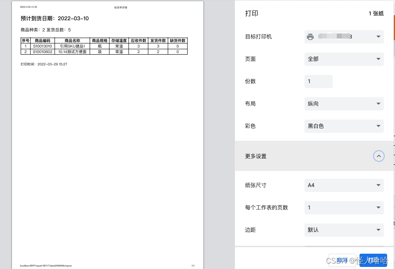Click the 1/1 page number in preview

193,265
